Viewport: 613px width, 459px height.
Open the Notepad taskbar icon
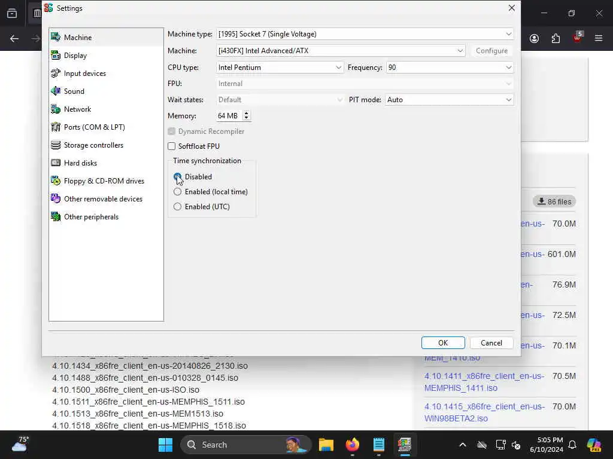378,445
